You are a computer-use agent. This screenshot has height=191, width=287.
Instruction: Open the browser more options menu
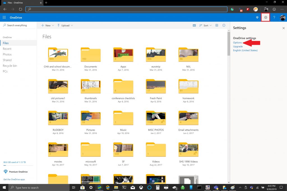coord(282,9)
